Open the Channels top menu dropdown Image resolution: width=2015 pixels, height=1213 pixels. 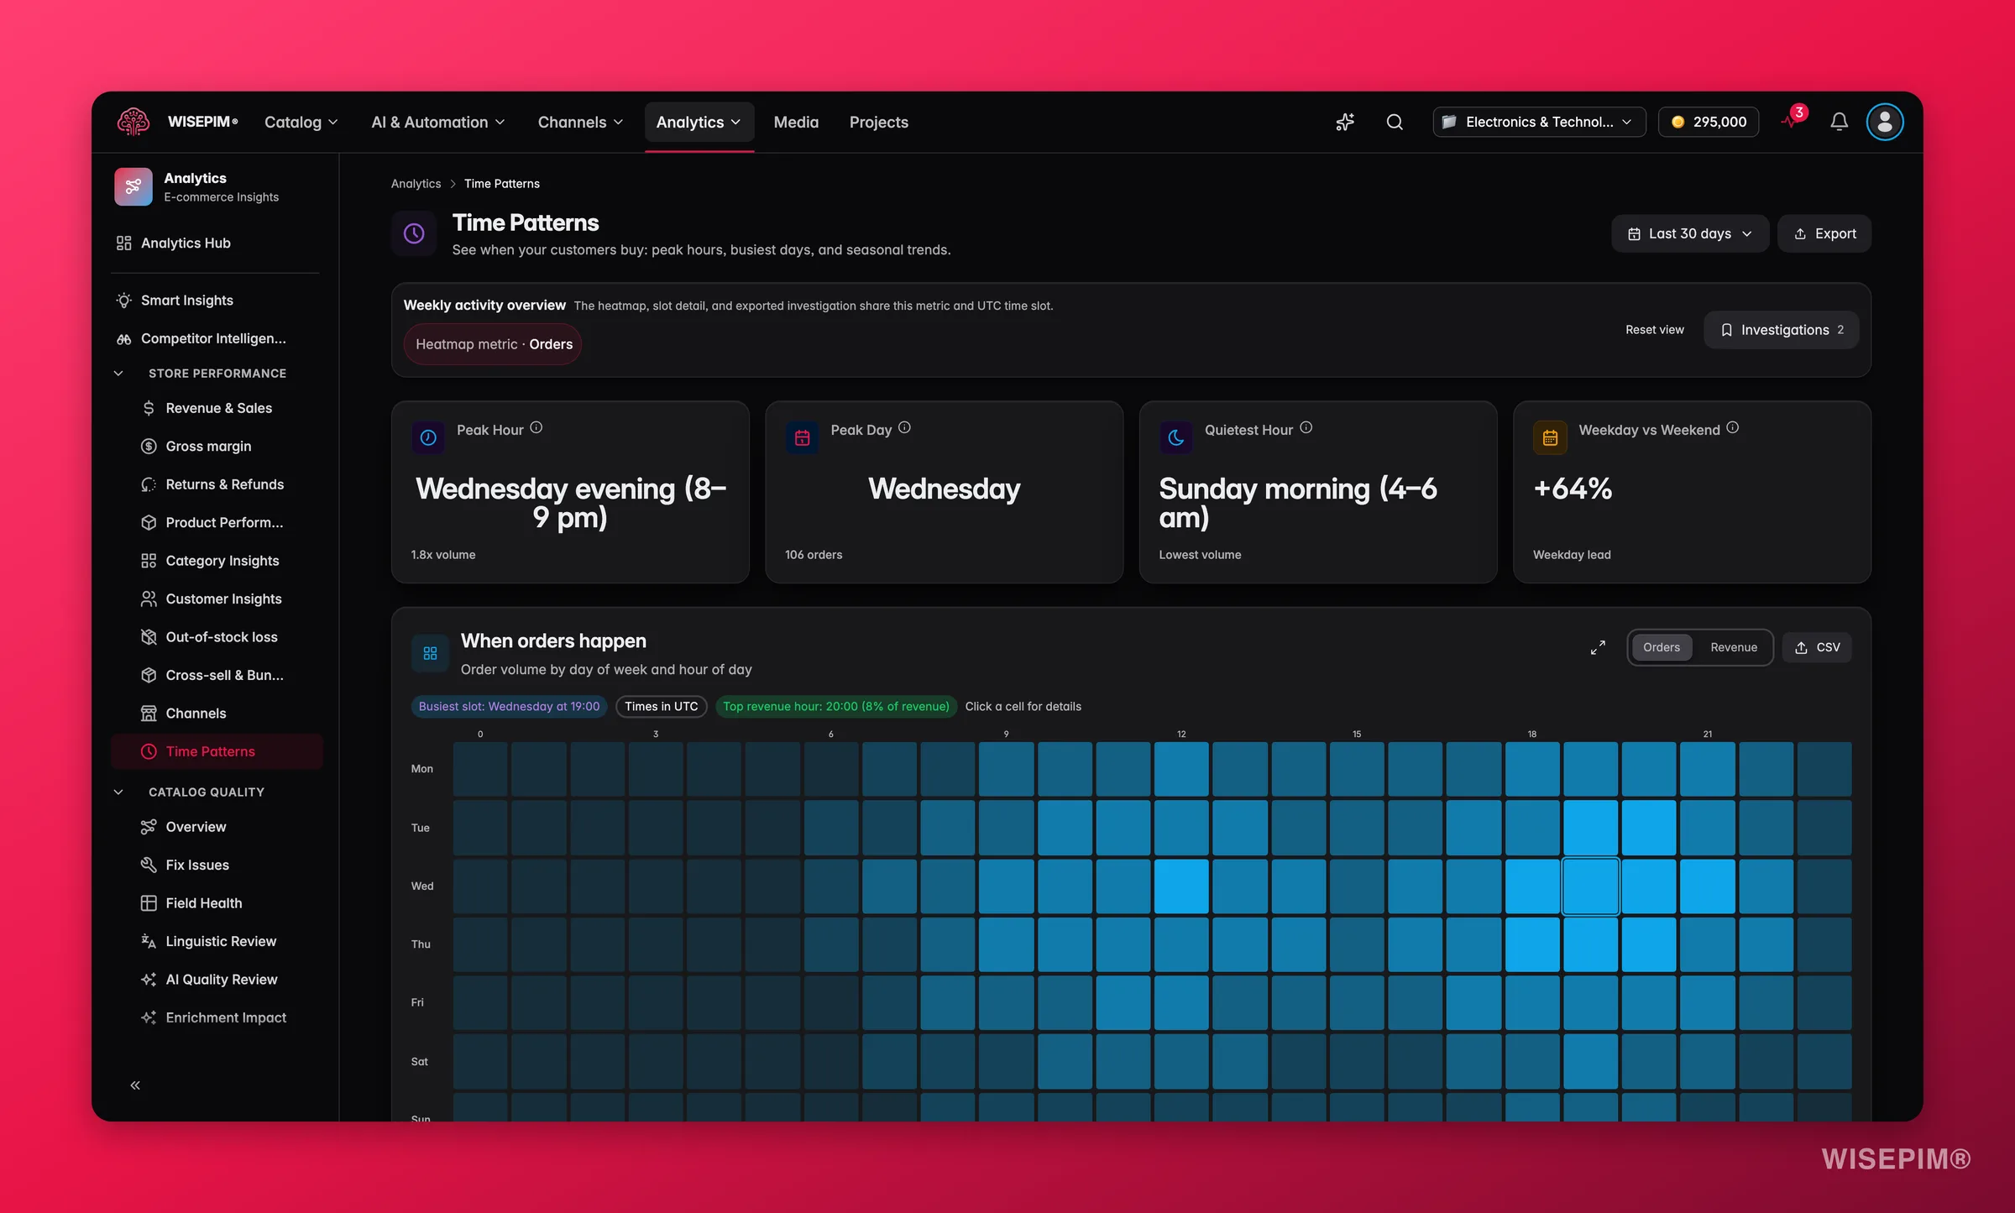pos(580,122)
